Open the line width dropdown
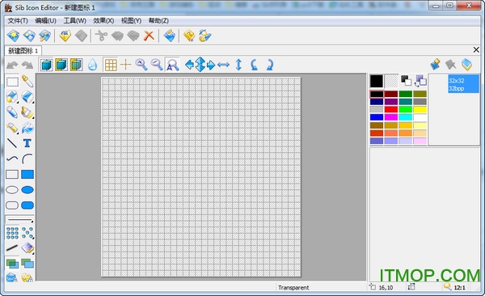 tap(19, 220)
